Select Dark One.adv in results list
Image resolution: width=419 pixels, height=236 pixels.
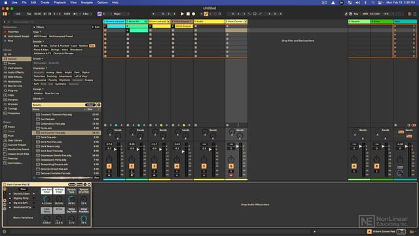(x=66, y=137)
